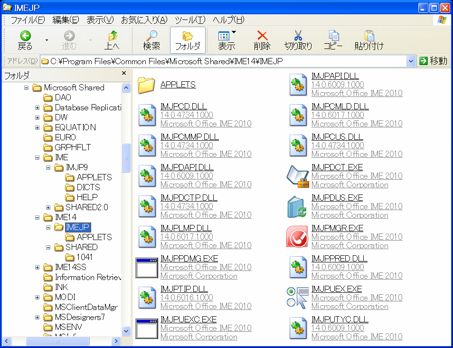Expand the DW folder node

click(37, 117)
